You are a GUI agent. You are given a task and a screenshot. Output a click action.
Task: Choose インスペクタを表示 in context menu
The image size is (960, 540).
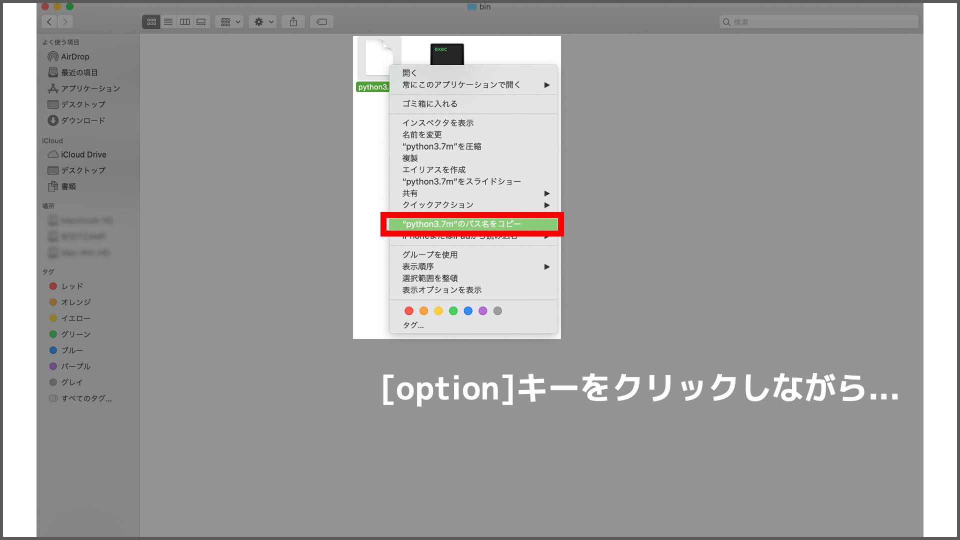point(473,123)
